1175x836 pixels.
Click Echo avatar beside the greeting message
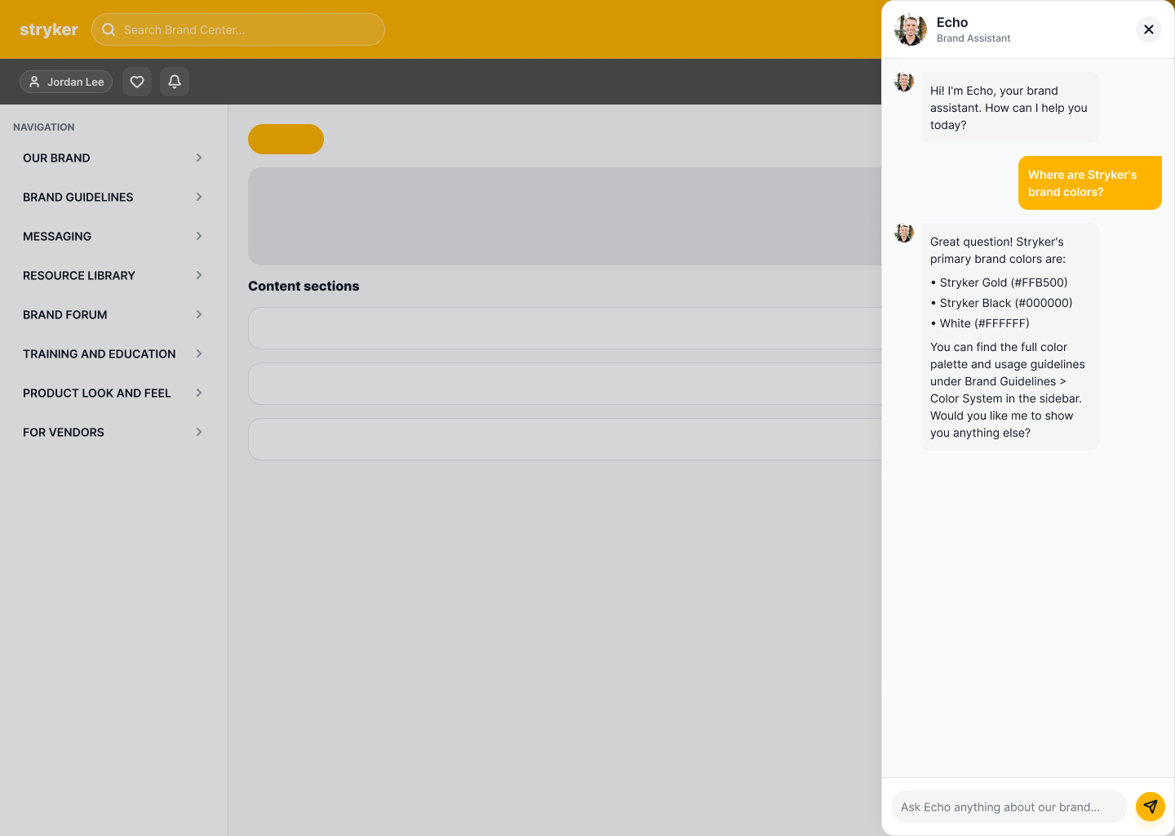[904, 82]
